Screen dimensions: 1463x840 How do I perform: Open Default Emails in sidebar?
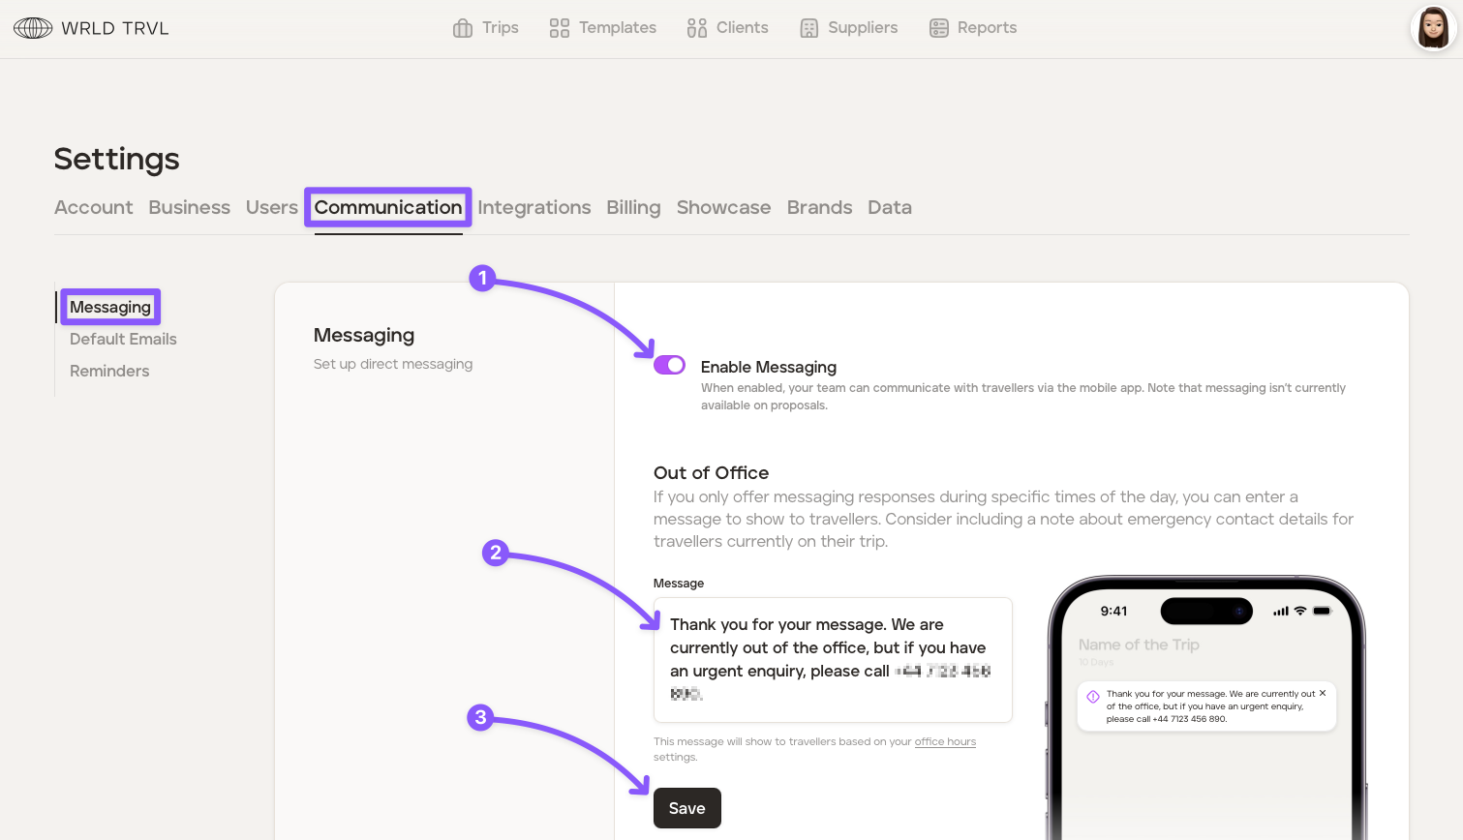point(123,339)
